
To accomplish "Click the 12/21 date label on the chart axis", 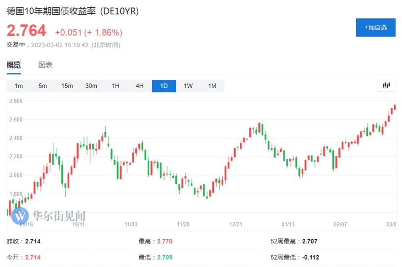I will click(x=235, y=225).
